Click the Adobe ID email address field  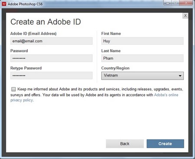(52, 41)
